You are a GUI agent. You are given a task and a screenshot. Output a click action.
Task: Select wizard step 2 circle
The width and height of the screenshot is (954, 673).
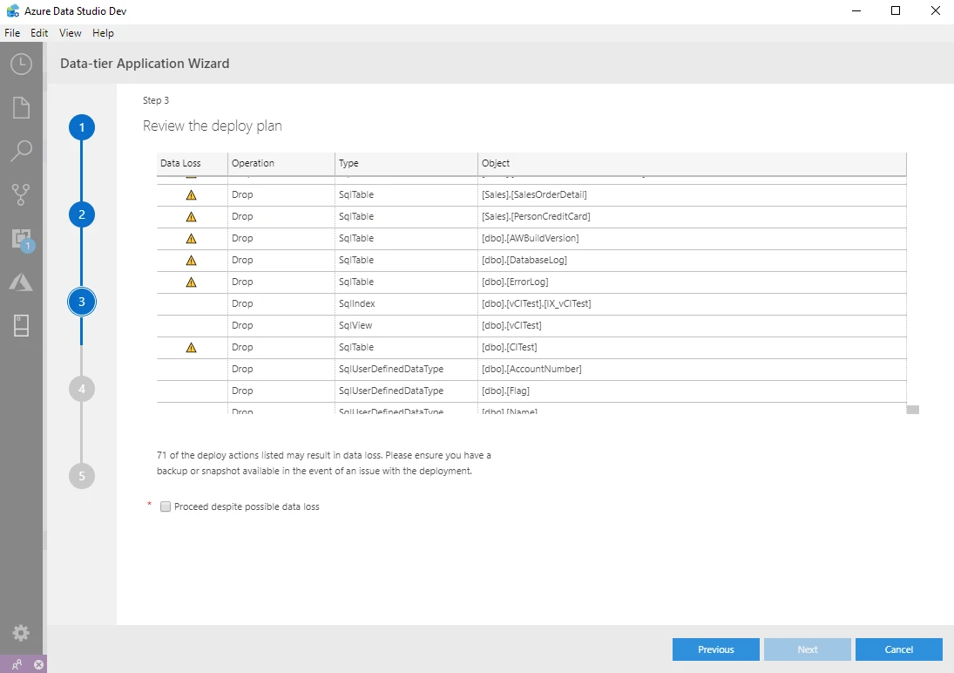tap(81, 214)
